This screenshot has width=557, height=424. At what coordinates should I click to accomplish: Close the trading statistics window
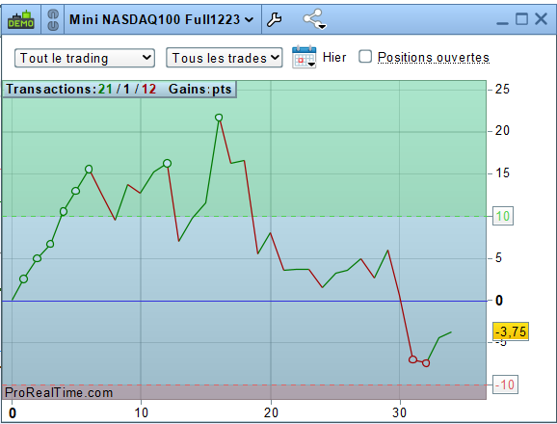[x=541, y=19]
